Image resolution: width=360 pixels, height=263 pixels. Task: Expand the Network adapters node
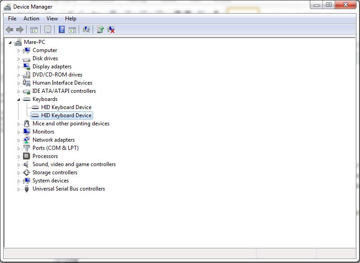click(19, 140)
